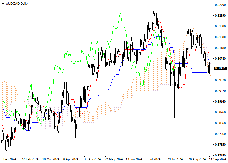This screenshot has width=228, height=163.
Task: Click the 27 Feb 2024 date label
Action: (30, 159)
